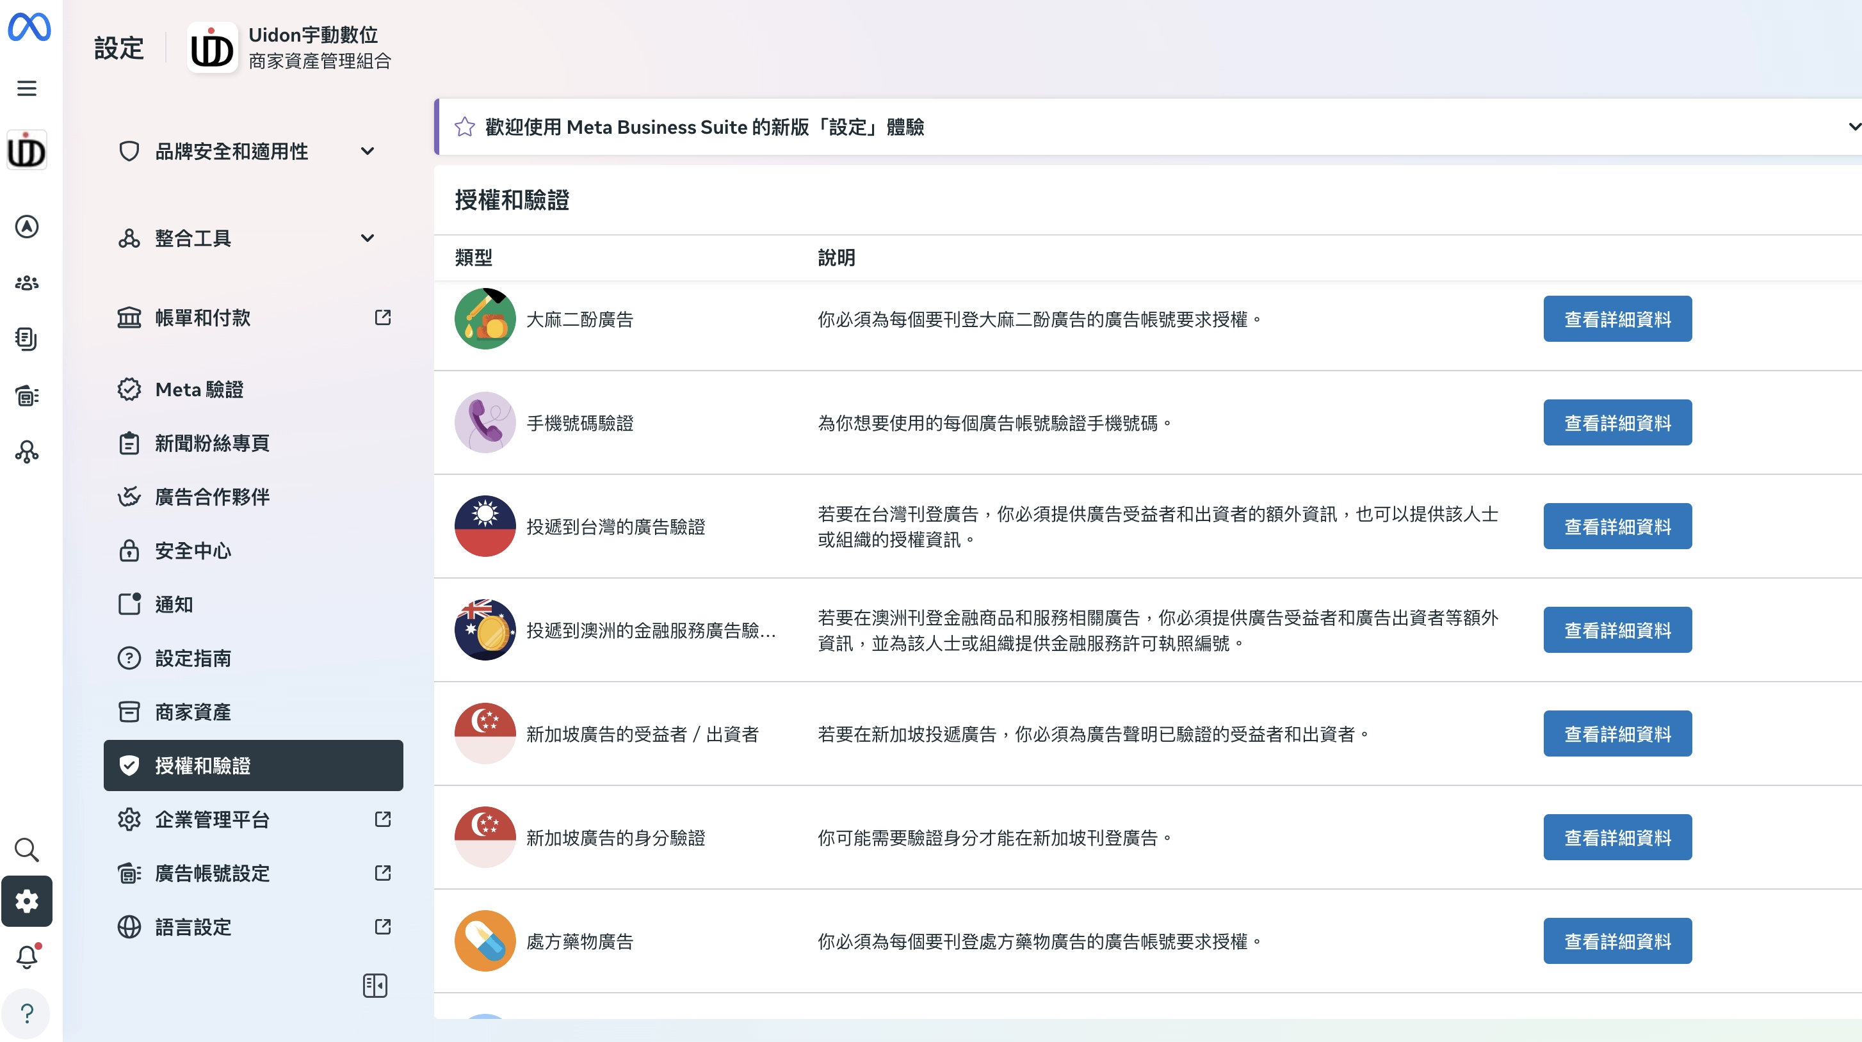The image size is (1862, 1042).
Task: Click the 授權和驗證 page heading
Action: coord(512,200)
